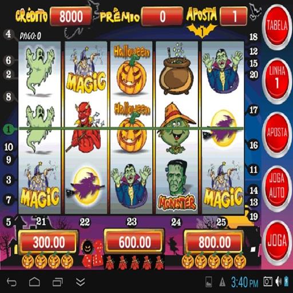The image size is (293, 293).
Task: Tap the Android back arrow icon
Action: 11,282
